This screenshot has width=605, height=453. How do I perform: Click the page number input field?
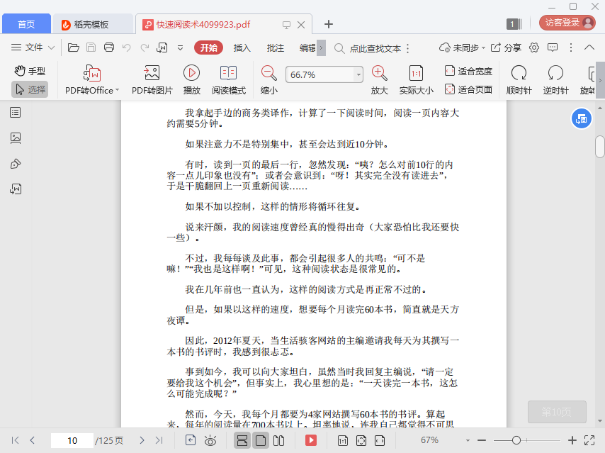pyautogui.click(x=72, y=440)
